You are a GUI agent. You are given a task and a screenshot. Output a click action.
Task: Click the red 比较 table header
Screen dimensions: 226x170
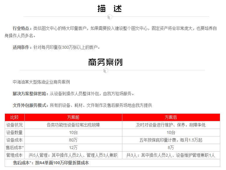15,117
